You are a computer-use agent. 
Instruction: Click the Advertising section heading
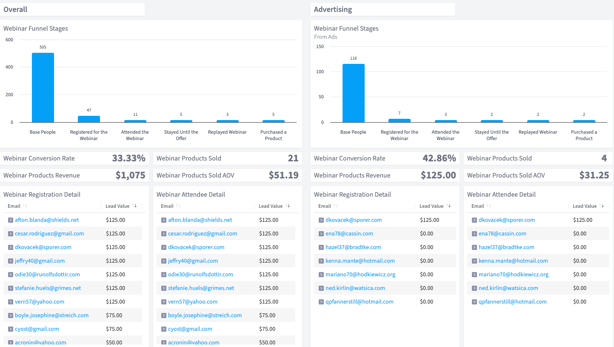pos(333,9)
